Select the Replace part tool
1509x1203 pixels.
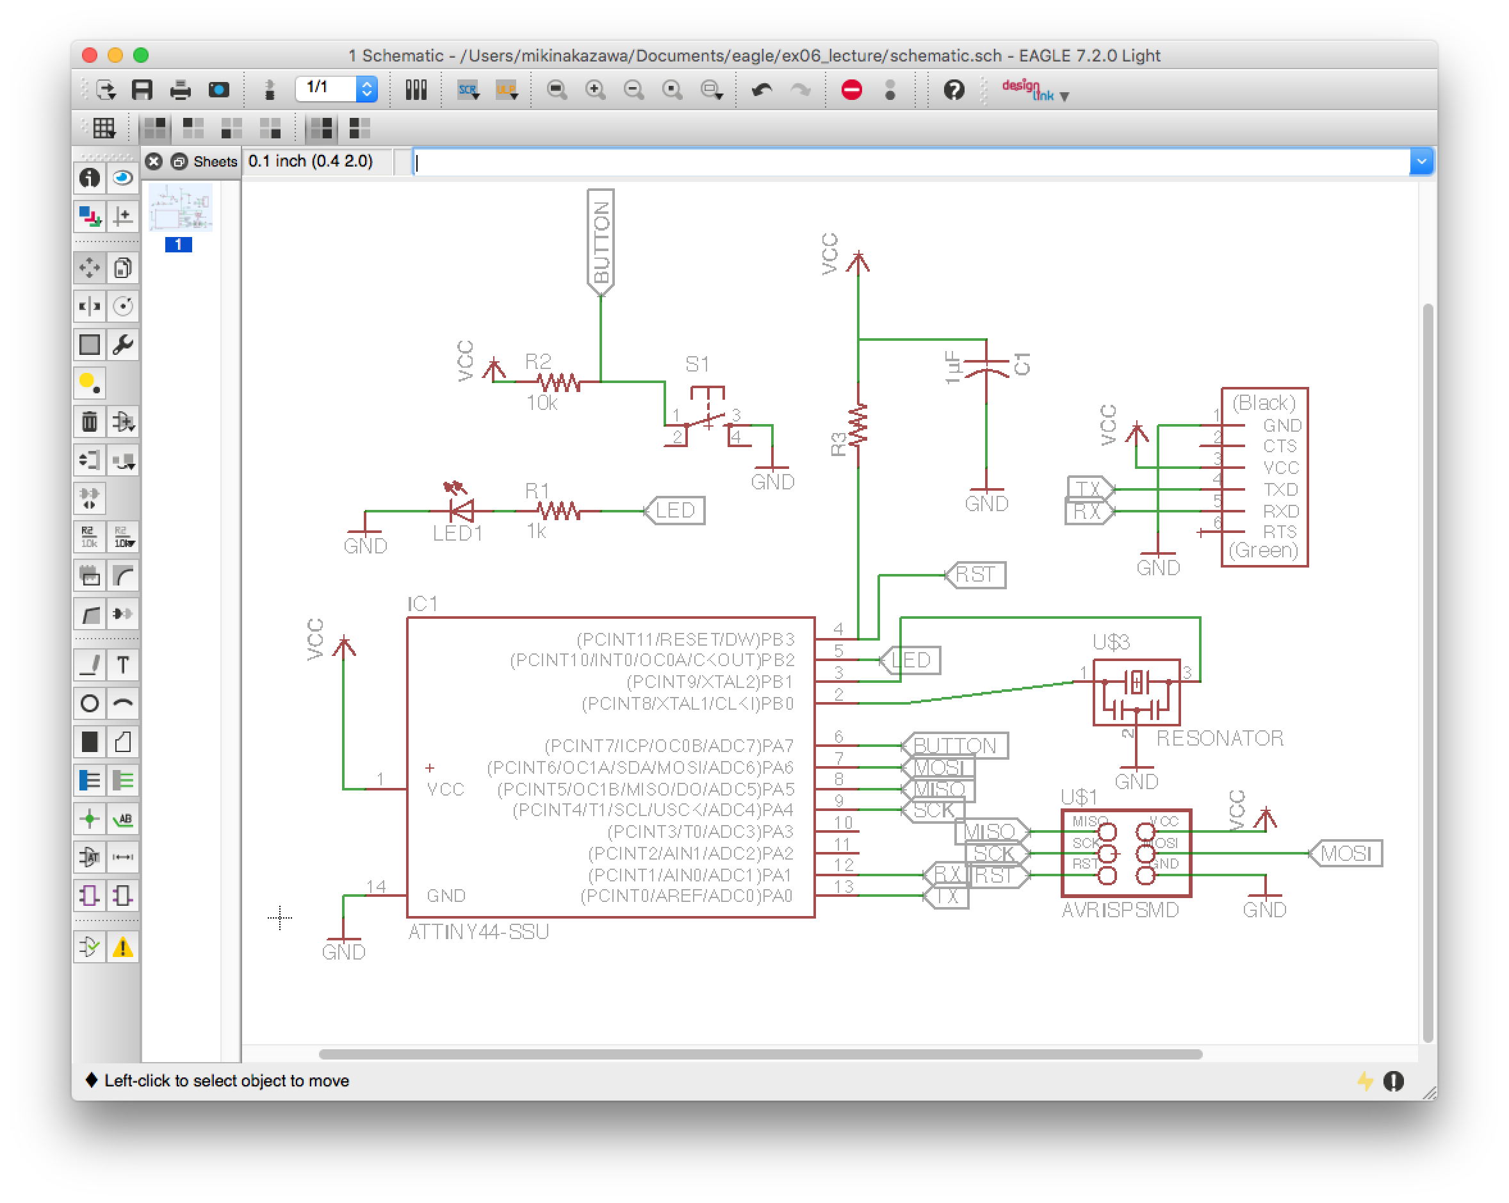click(123, 460)
